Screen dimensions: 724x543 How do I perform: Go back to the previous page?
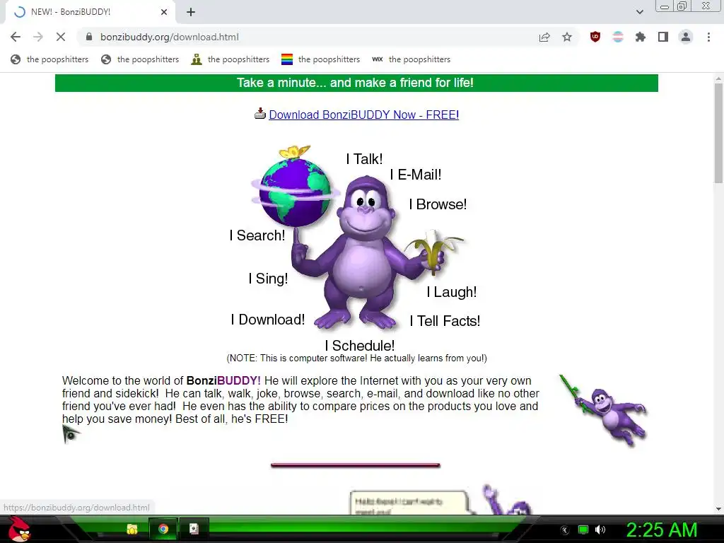point(16,37)
